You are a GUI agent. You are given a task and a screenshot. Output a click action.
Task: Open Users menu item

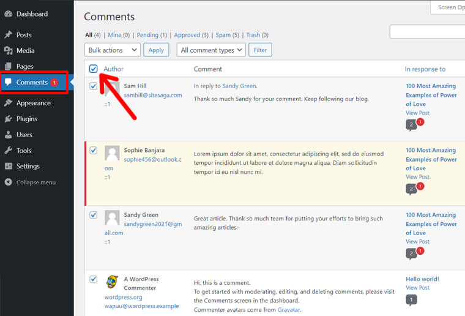point(24,135)
